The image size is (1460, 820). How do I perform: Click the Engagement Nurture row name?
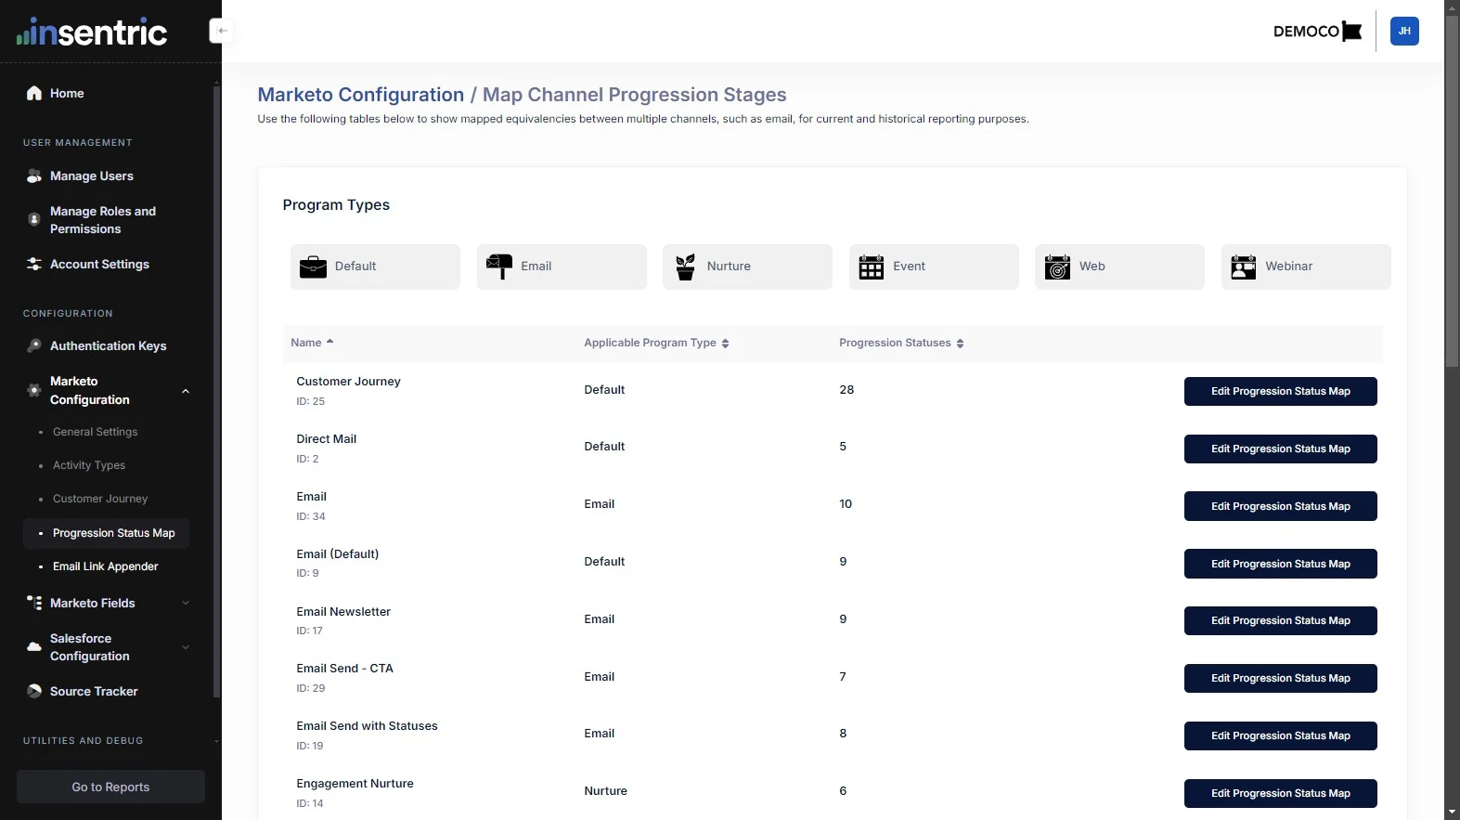point(355,783)
